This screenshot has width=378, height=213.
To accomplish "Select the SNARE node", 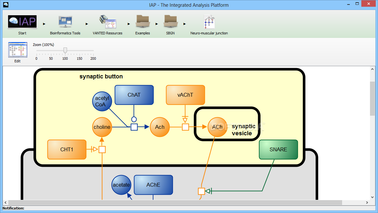I will click(278, 149).
